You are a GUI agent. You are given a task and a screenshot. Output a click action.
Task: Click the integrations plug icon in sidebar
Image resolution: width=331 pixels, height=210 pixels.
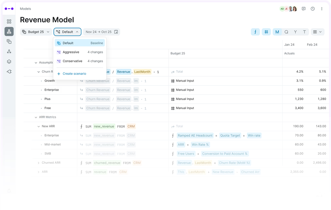pyautogui.click(x=9, y=72)
